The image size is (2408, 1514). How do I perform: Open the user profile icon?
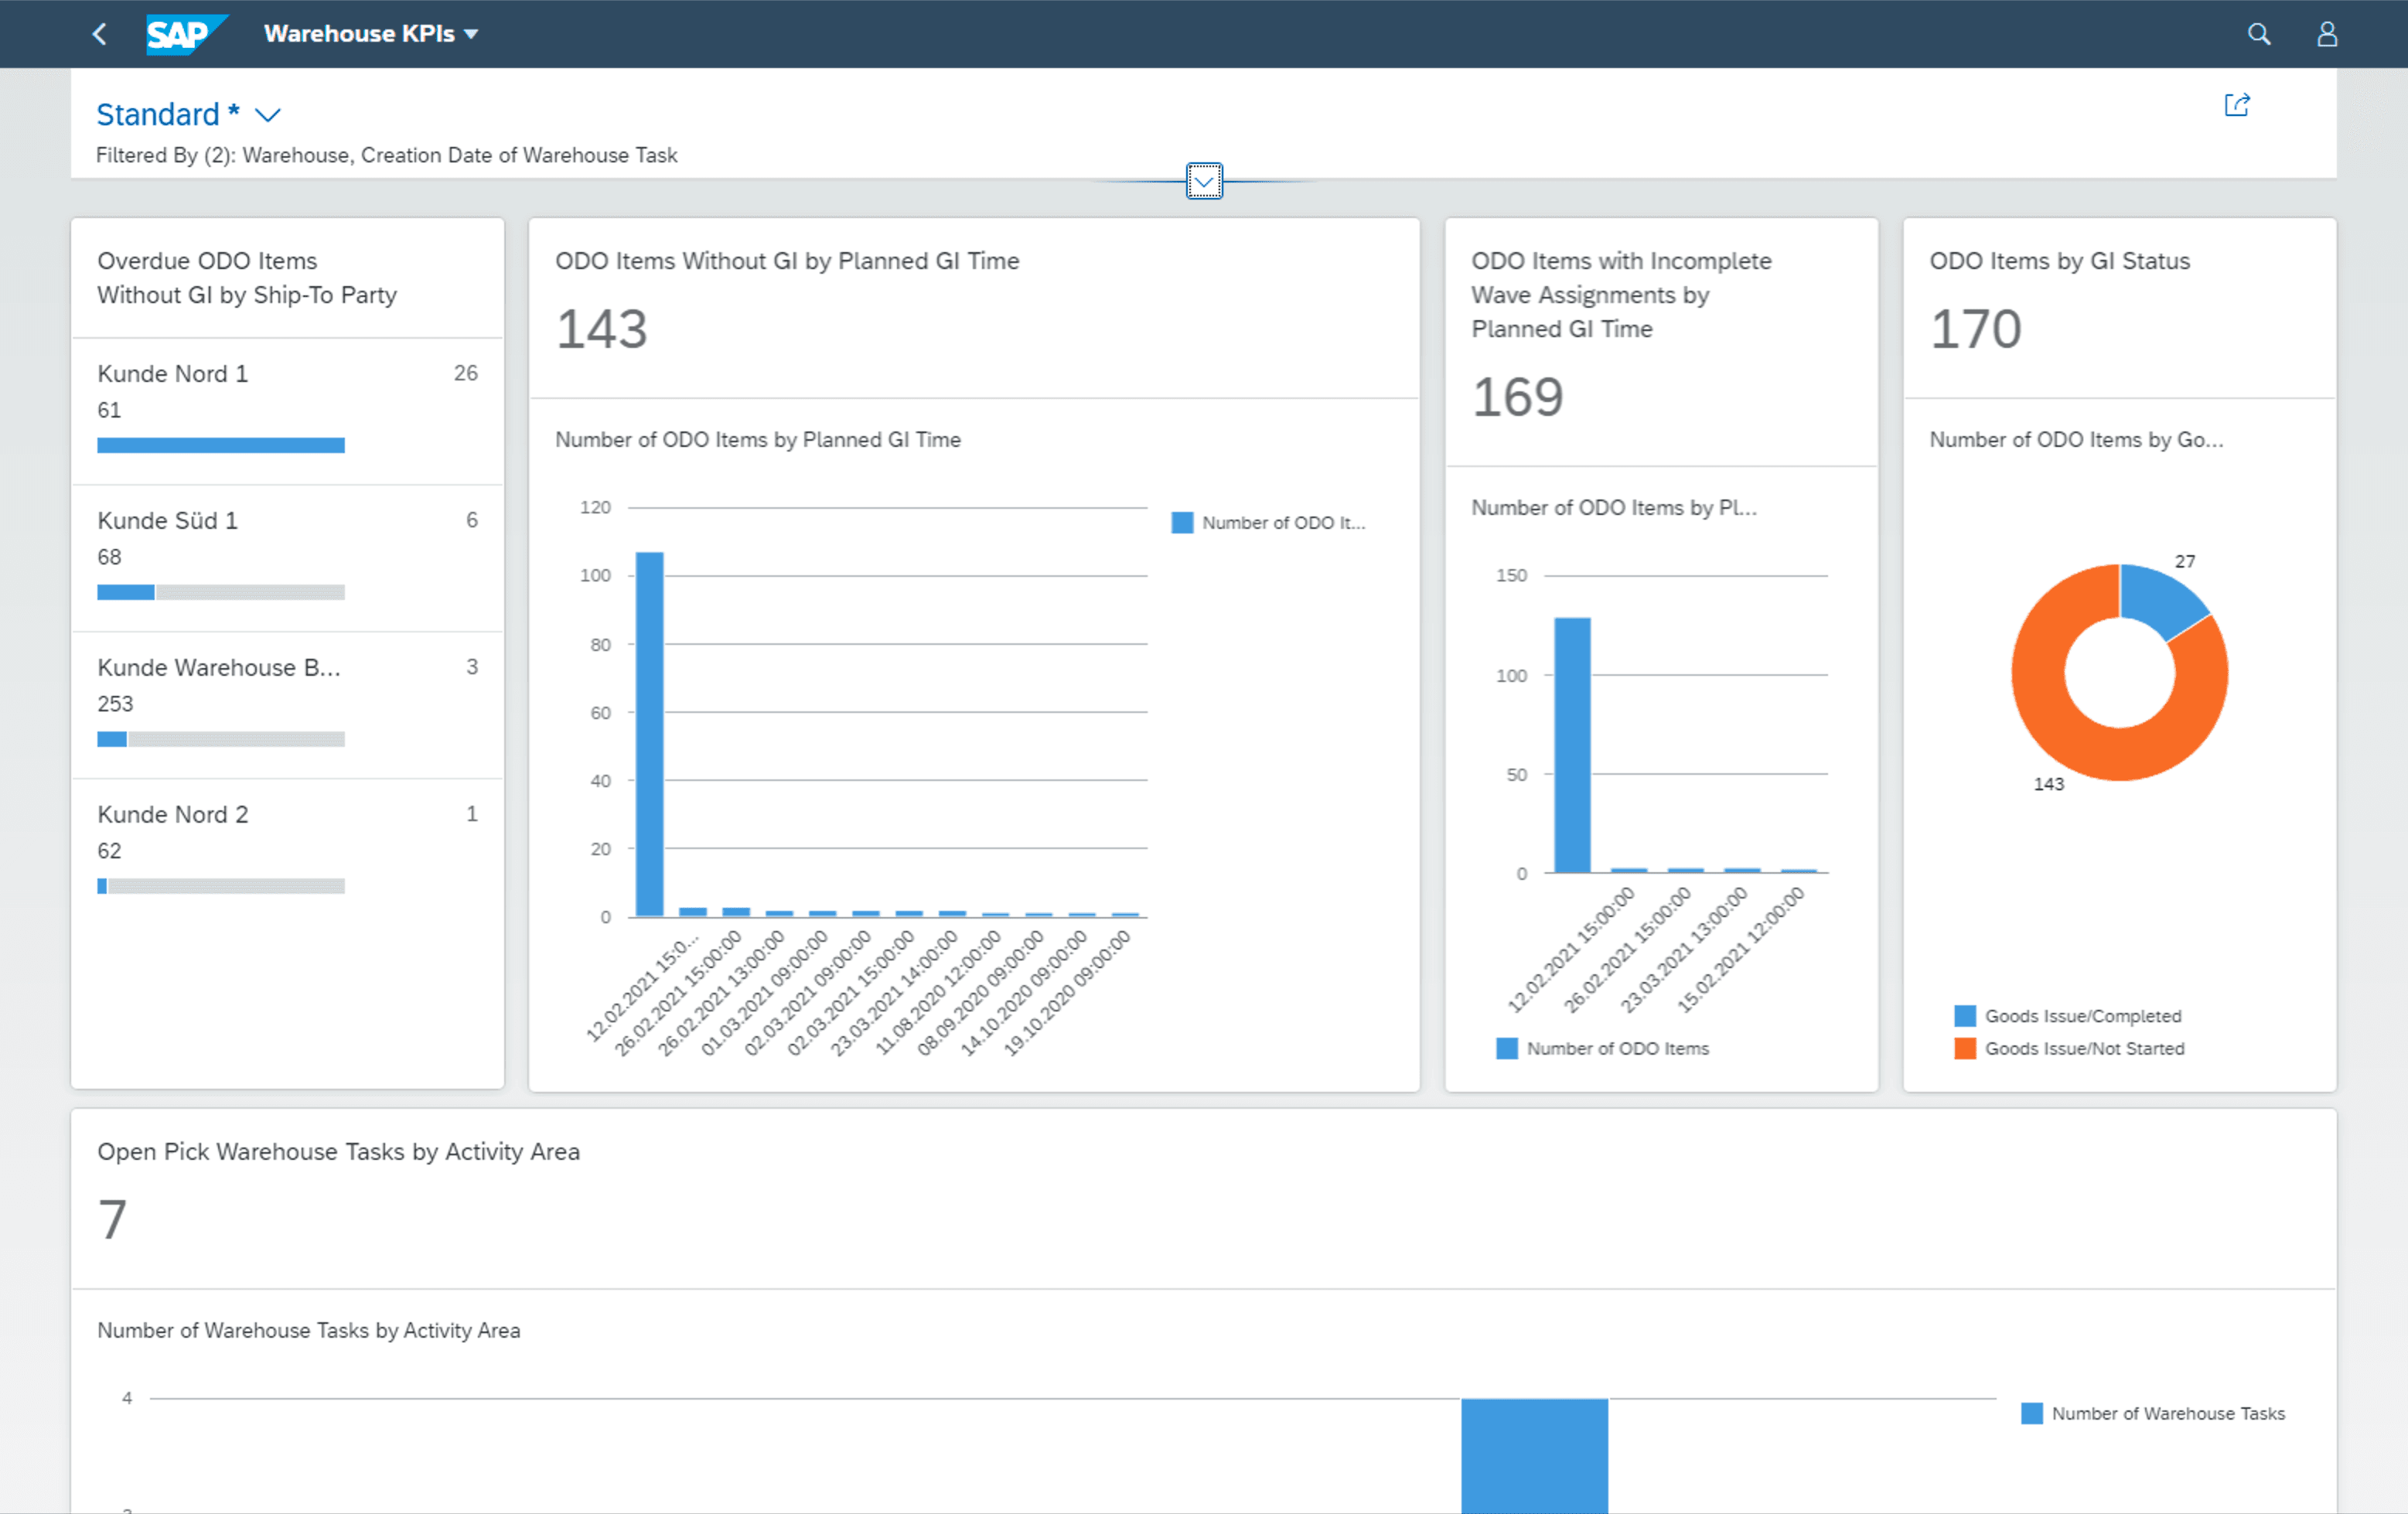[x=2327, y=34]
